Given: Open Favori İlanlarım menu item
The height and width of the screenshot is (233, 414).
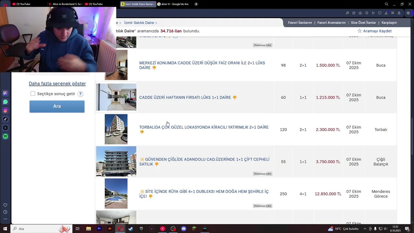Looking at the screenshot, I should 300,23.
